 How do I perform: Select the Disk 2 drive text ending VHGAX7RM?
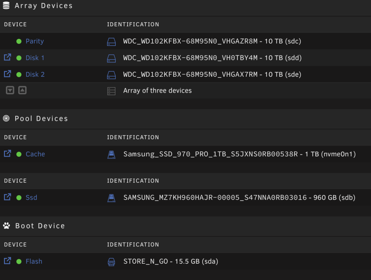[212, 74]
